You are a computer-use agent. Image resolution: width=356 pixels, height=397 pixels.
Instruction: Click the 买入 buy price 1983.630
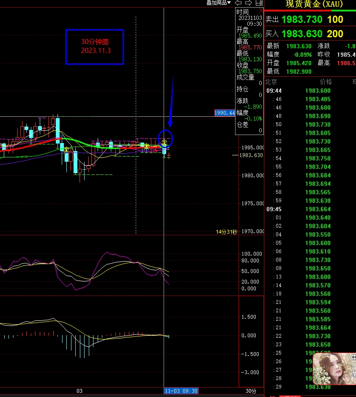point(301,34)
